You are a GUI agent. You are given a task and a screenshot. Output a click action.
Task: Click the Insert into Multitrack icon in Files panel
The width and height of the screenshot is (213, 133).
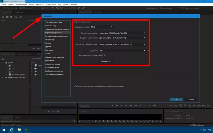pyautogui.click(x=16, y=17)
